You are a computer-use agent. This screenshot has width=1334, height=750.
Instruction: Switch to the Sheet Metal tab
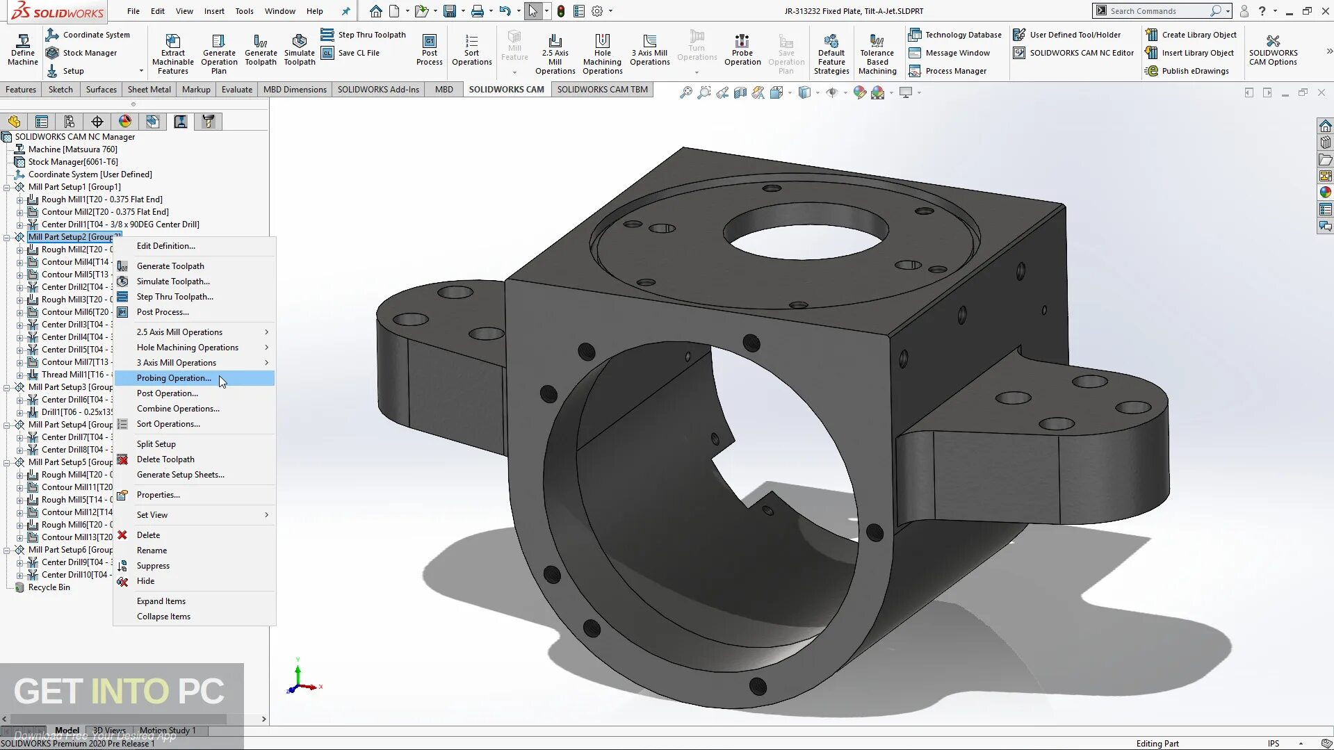click(x=149, y=90)
